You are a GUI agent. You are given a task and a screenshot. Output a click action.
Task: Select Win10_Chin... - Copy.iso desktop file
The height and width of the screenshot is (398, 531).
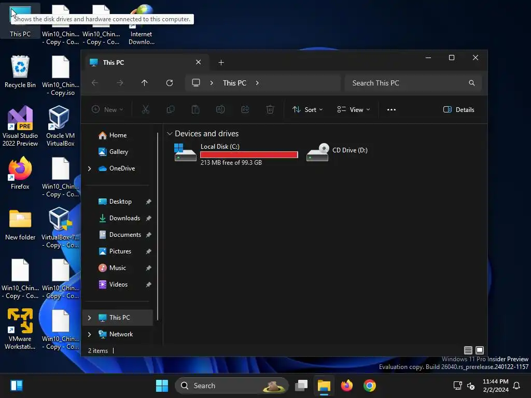(x=60, y=76)
